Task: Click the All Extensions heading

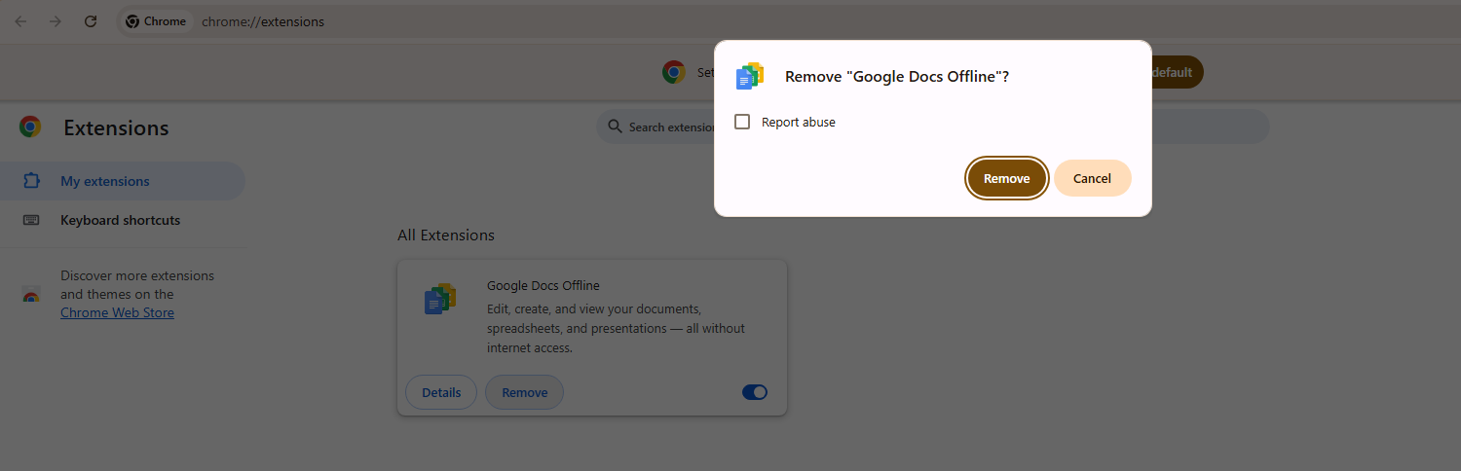Action: tap(446, 235)
